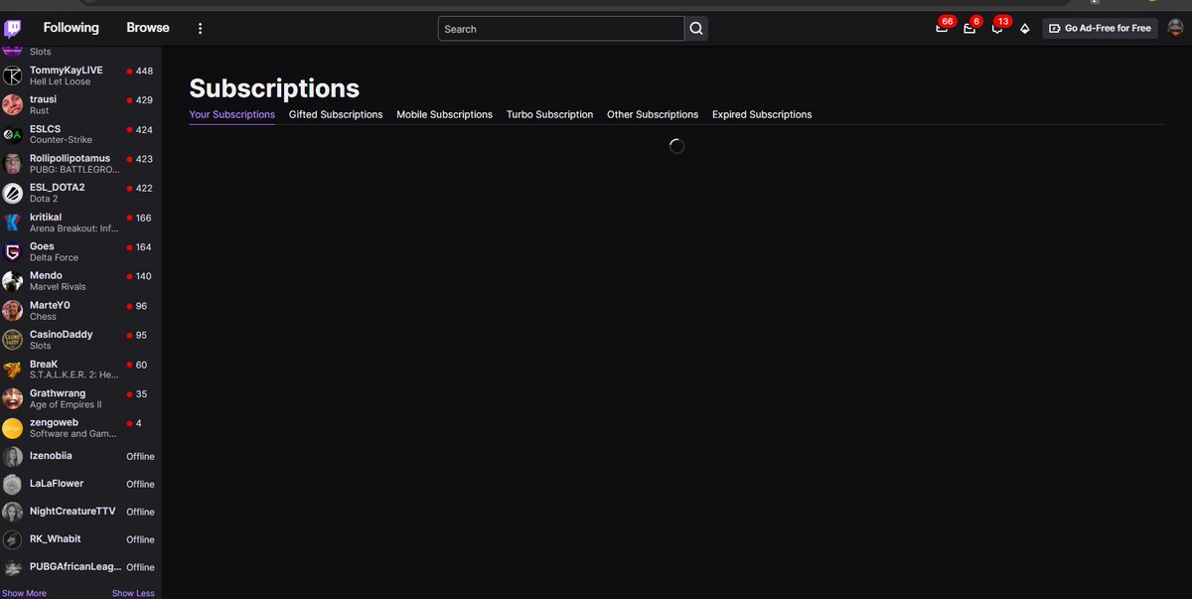The height and width of the screenshot is (599, 1192).
Task: Open ESLCS channel avatar
Action: 12,135
